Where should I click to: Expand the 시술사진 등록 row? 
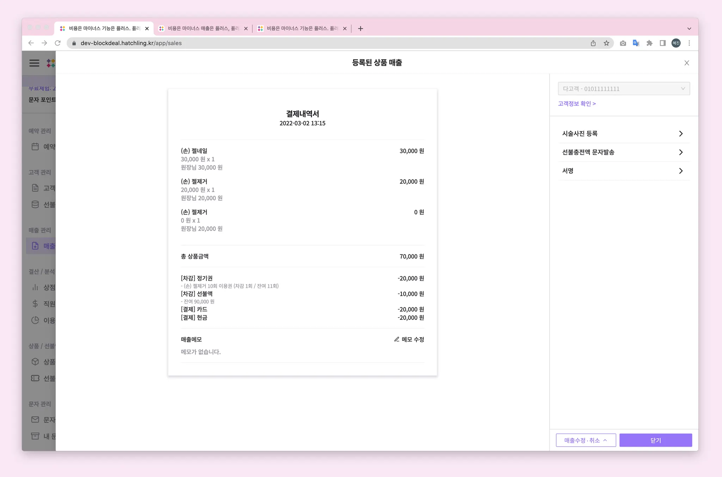pos(623,134)
